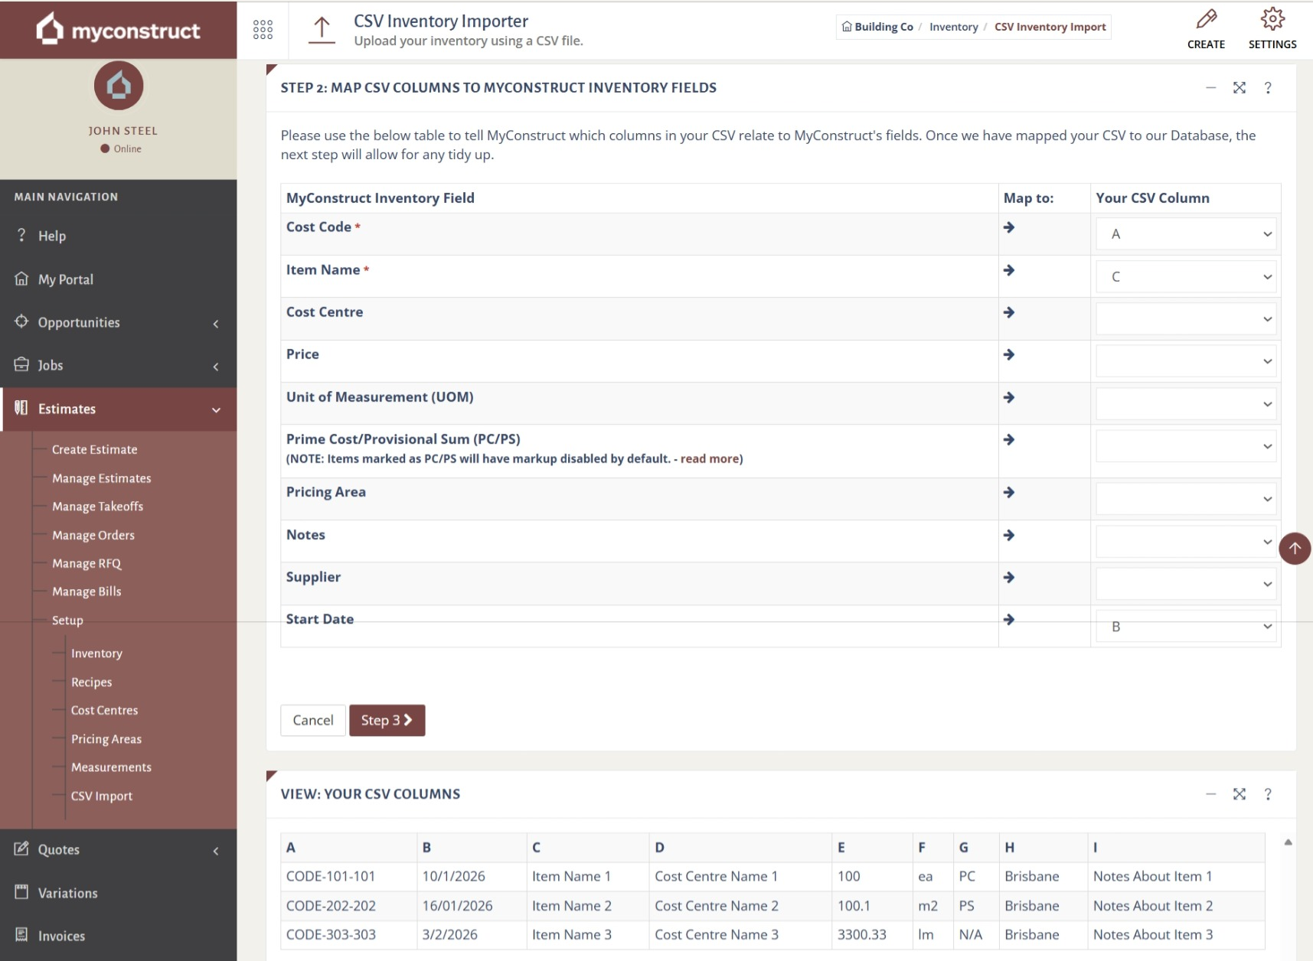Click the myconstruct logo
The image size is (1313, 961).
click(119, 30)
